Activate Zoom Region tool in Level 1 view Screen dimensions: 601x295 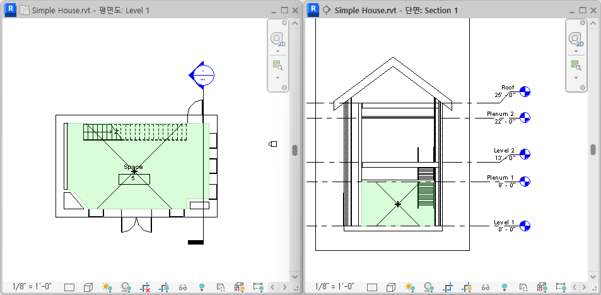pyautogui.click(x=278, y=65)
